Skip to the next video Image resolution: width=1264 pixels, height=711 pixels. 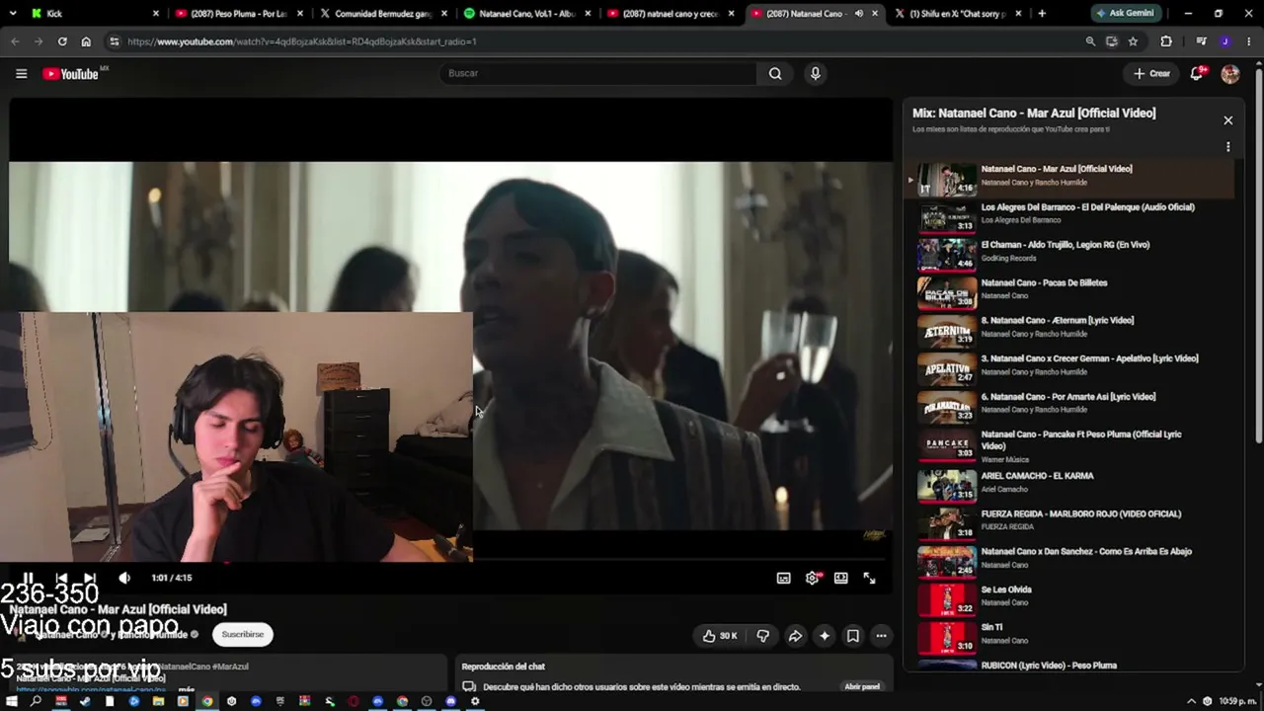tap(90, 578)
